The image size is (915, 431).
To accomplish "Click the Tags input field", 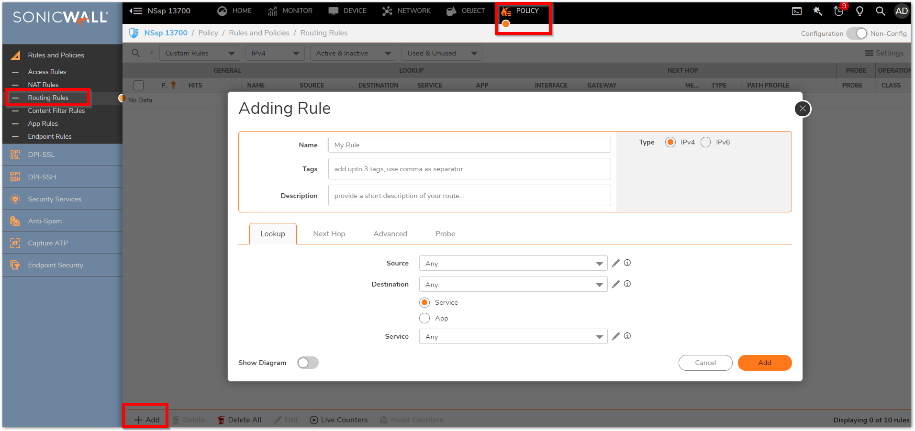I will pyautogui.click(x=469, y=169).
